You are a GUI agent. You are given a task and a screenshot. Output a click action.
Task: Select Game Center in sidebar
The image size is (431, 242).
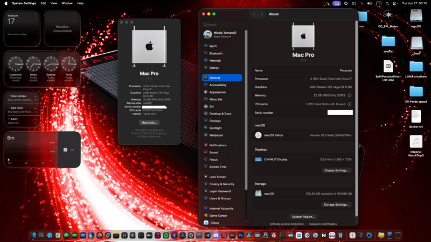tap(218, 215)
